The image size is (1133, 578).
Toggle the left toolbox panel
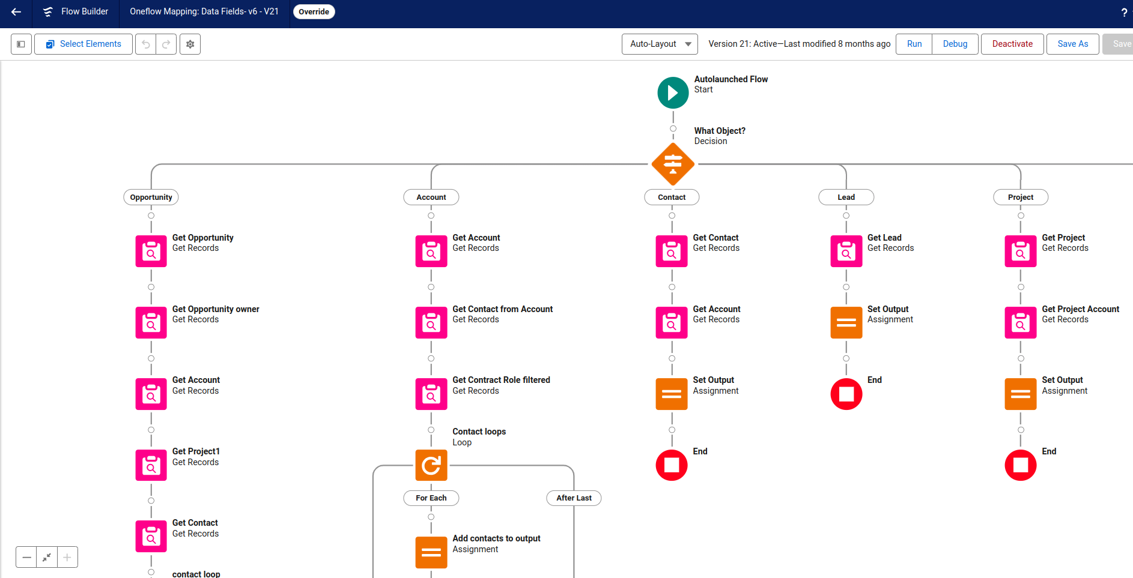click(x=21, y=44)
